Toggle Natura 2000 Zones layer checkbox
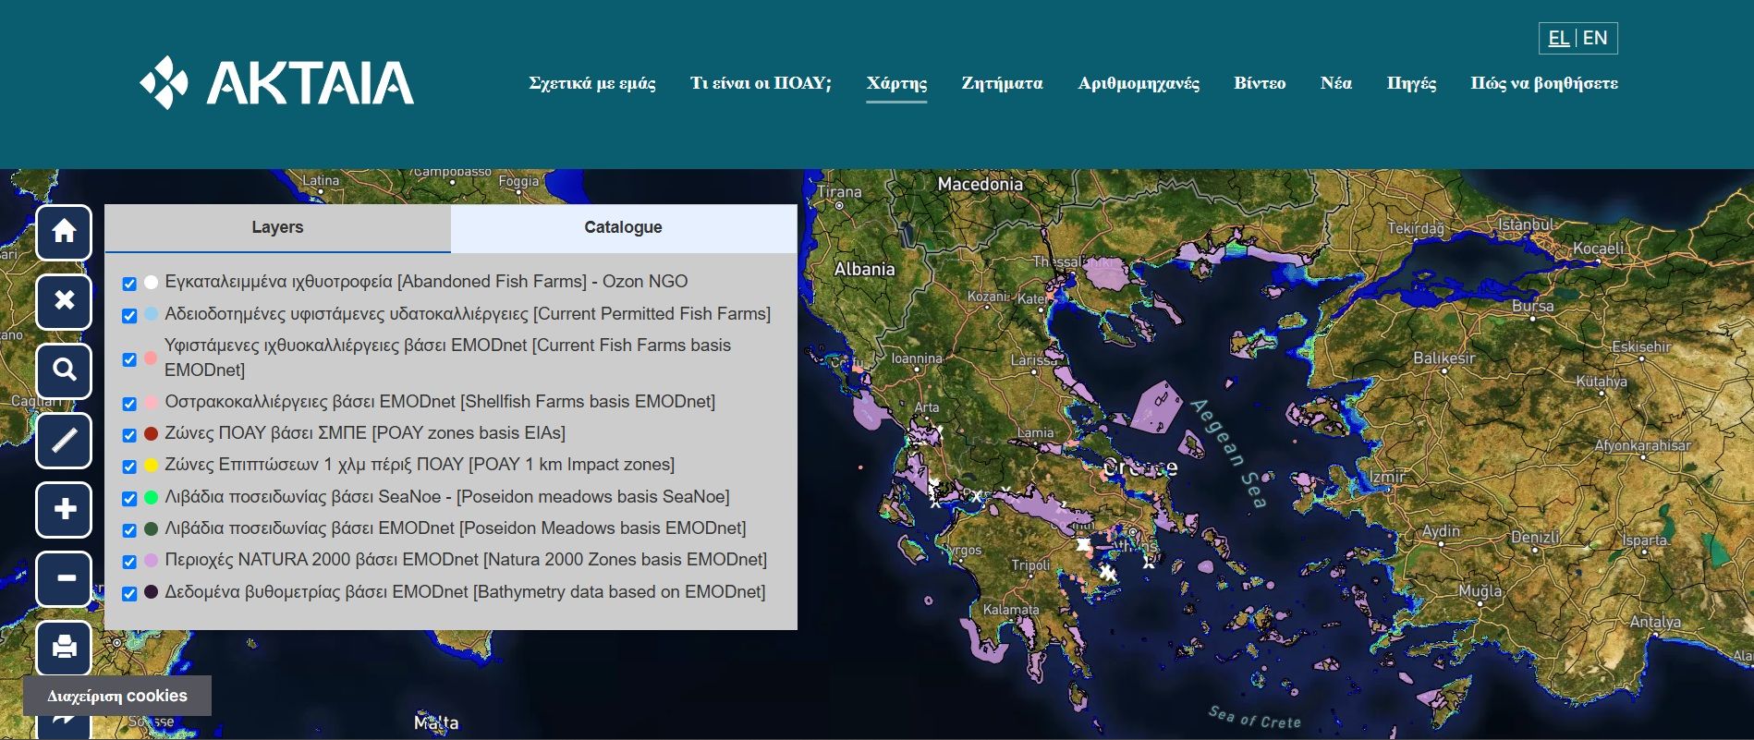This screenshot has height=740, width=1754. 129,562
